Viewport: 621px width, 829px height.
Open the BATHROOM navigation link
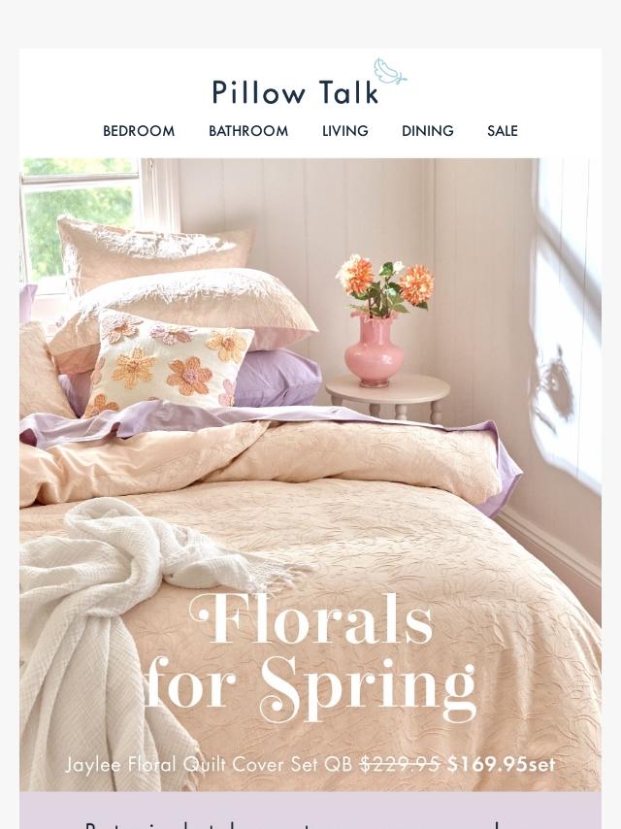tap(248, 131)
